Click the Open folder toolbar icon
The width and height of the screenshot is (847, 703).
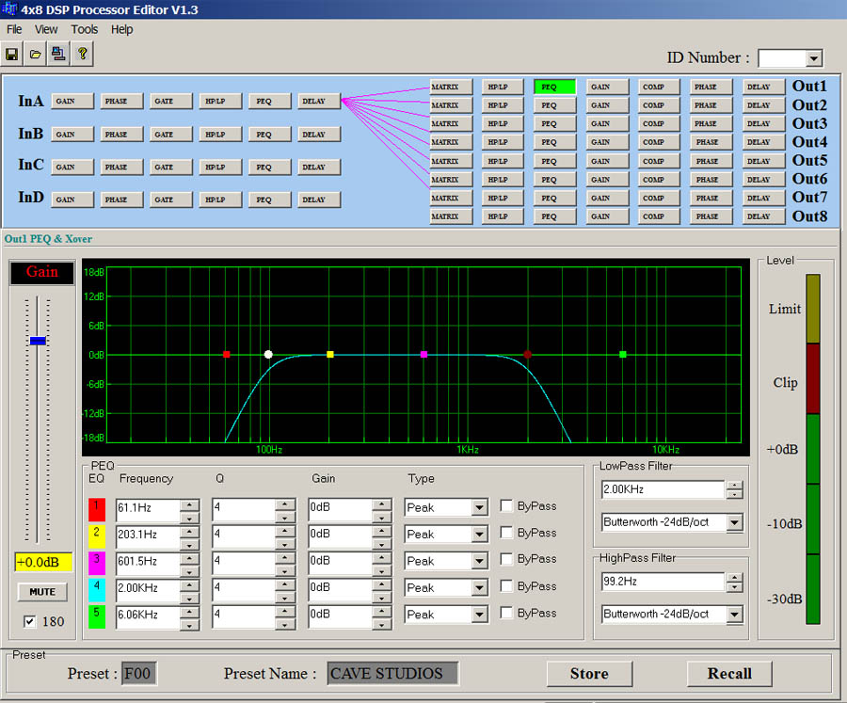click(36, 54)
